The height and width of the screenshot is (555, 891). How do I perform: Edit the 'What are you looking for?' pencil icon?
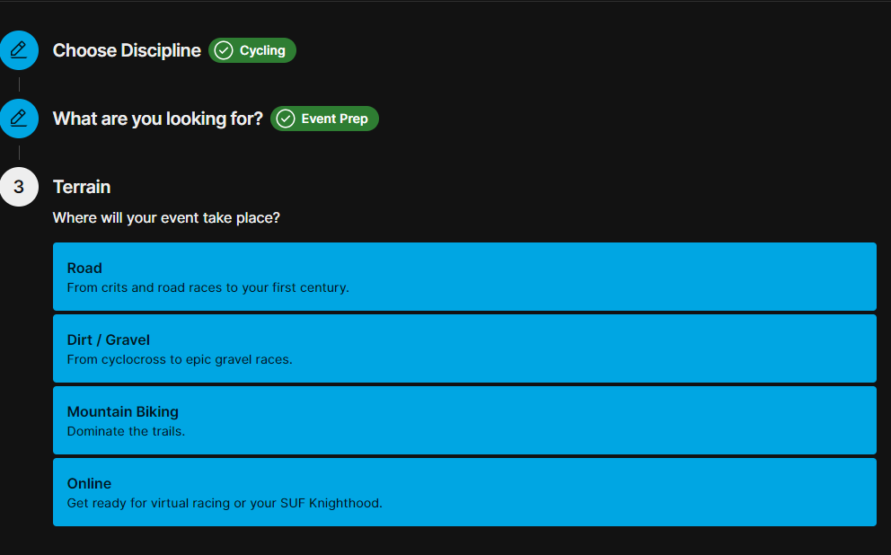tap(19, 119)
